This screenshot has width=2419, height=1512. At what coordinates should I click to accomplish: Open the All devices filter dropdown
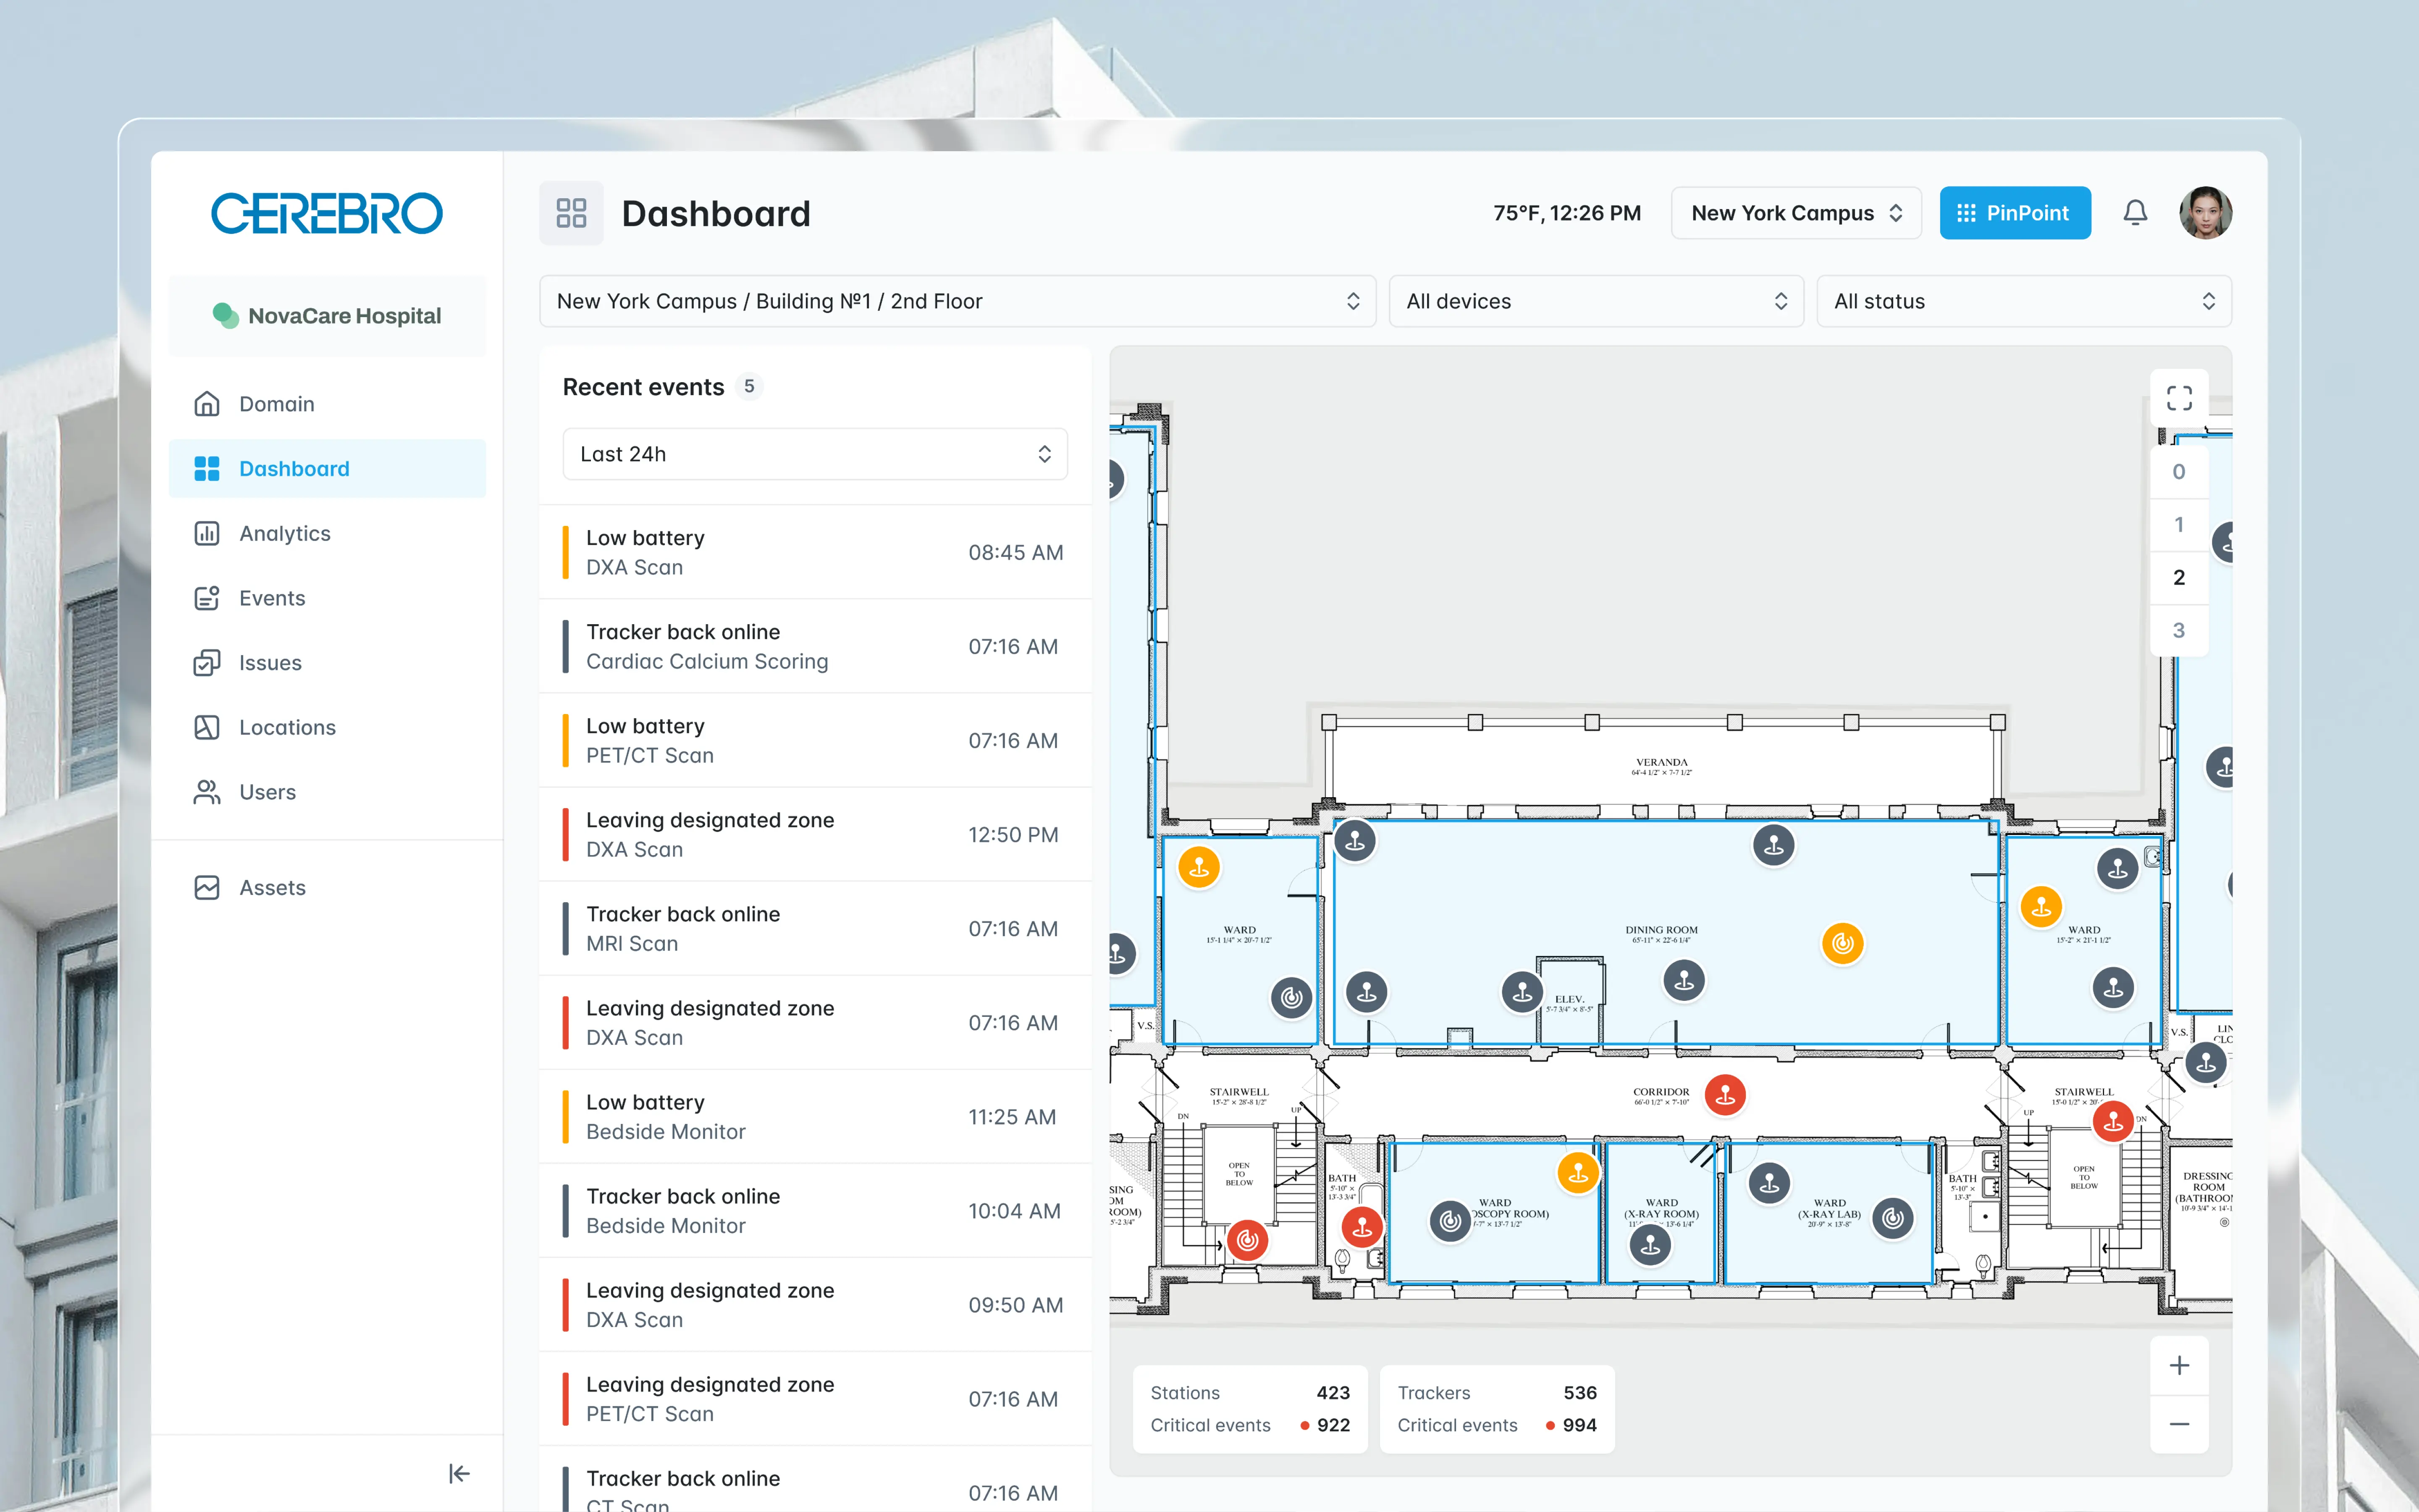pos(1596,301)
